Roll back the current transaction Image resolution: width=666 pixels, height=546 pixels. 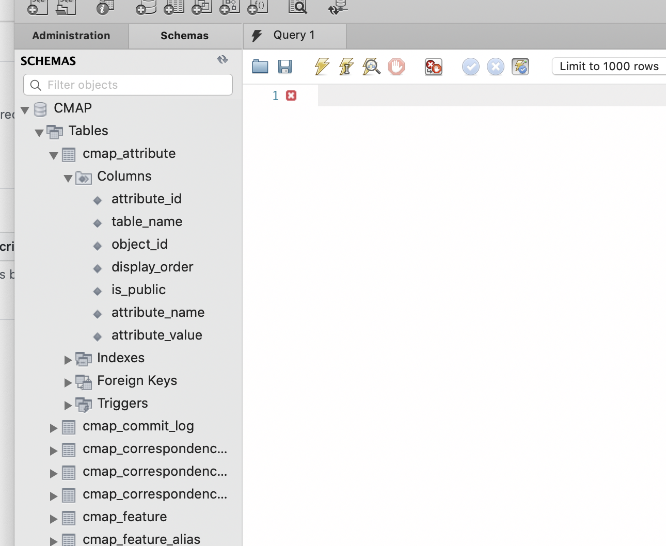[495, 67]
